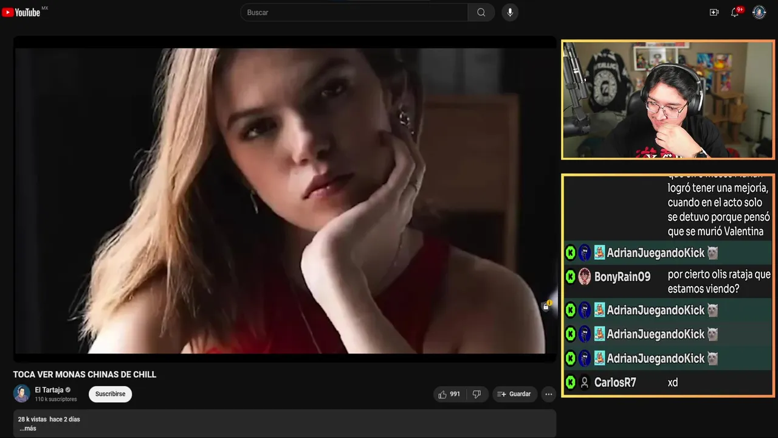Open the create video camera icon
778x438 pixels.
tap(714, 12)
